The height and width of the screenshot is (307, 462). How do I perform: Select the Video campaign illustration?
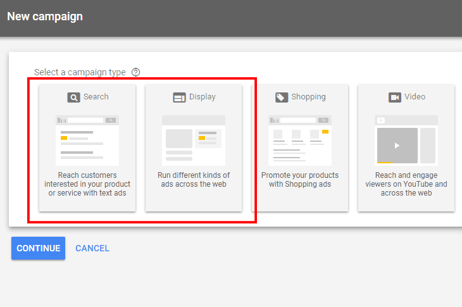(x=406, y=141)
